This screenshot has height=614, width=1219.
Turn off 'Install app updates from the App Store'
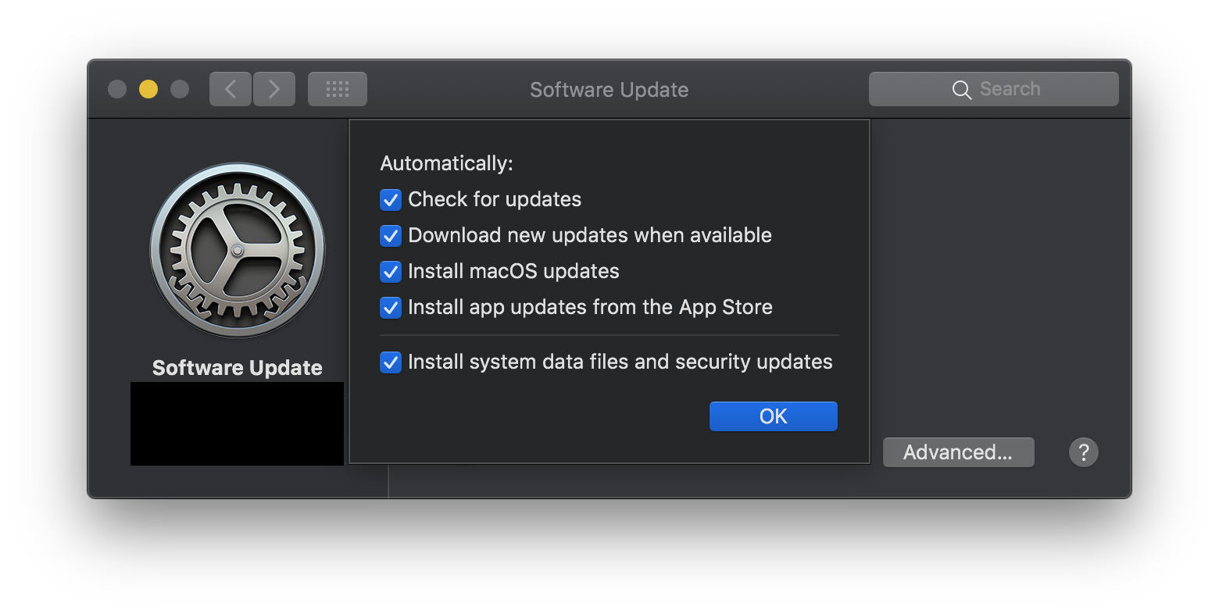pyautogui.click(x=391, y=308)
